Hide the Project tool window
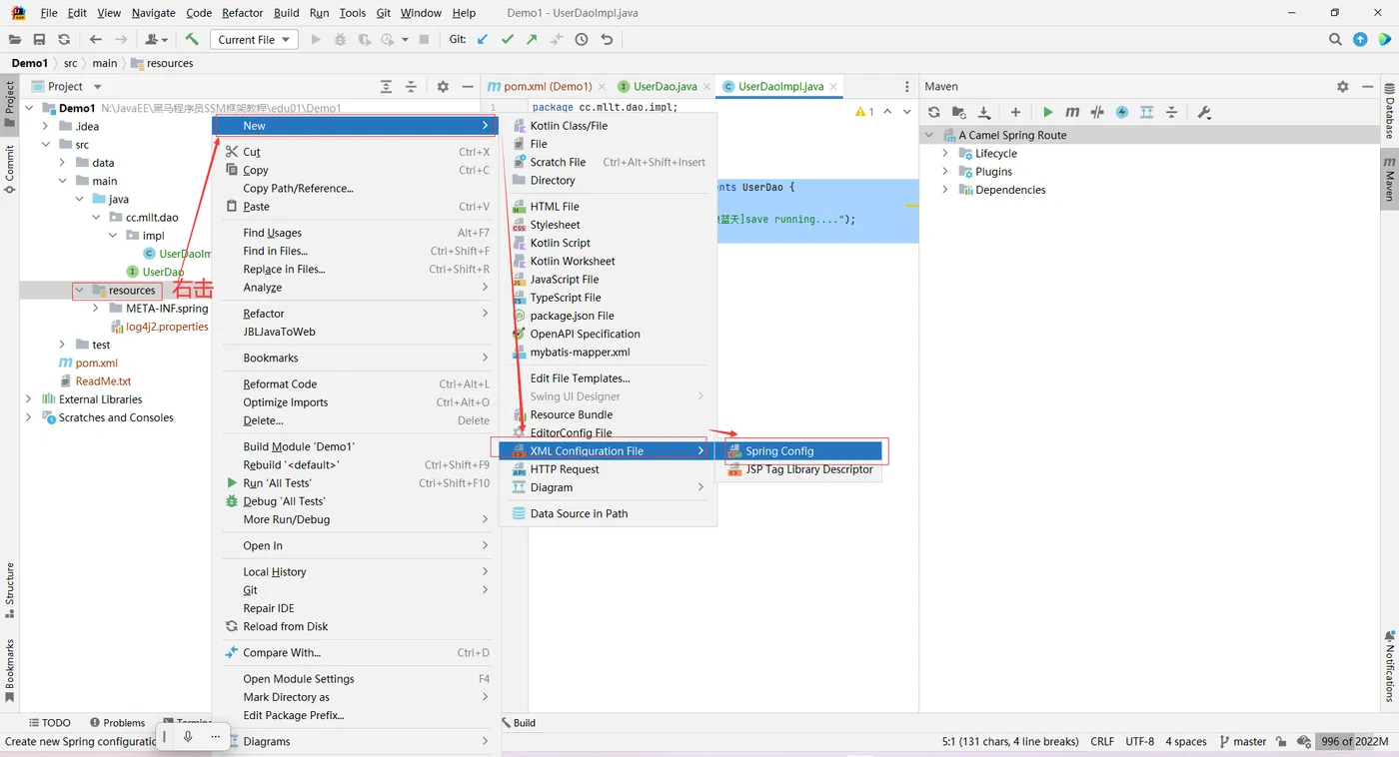This screenshot has height=757, width=1399. pyautogui.click(x=468, y=87)
